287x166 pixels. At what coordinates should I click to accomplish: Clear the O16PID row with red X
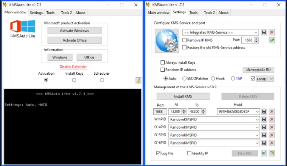pyautogui.click(x=272, y=143)
